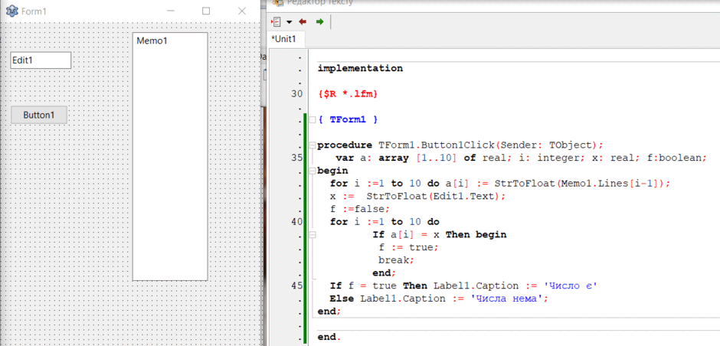This screenshot has height=346, width=720.
Task: Maximize the Form1 window
Action: (x=206, y=11)
